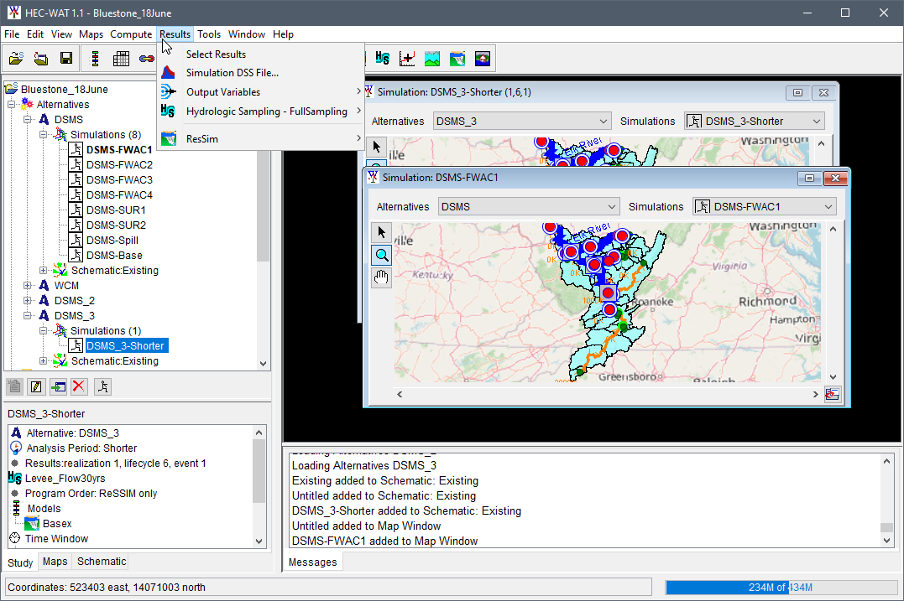This screenshot has height=601, width=904.
Task: Click the Hydrologic Sampling HS toolbar icon
Action: (x=383, y=59)
